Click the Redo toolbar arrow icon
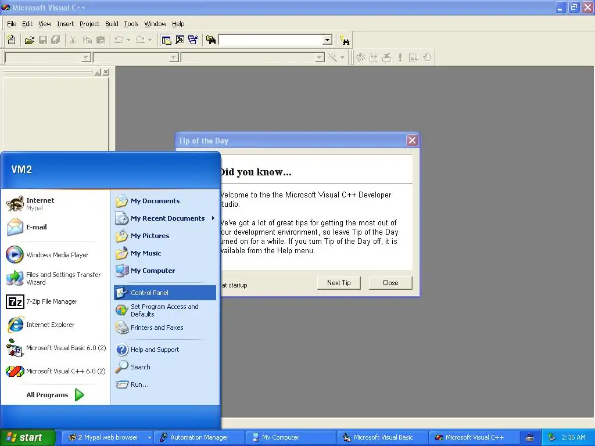 140,40
